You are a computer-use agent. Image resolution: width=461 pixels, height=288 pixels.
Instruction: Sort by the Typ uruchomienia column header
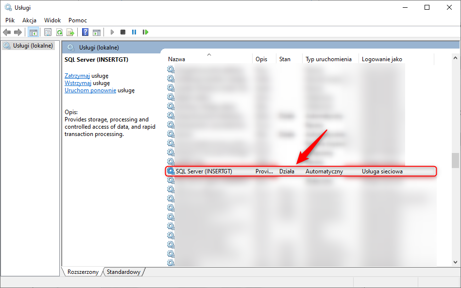(330, 59)
